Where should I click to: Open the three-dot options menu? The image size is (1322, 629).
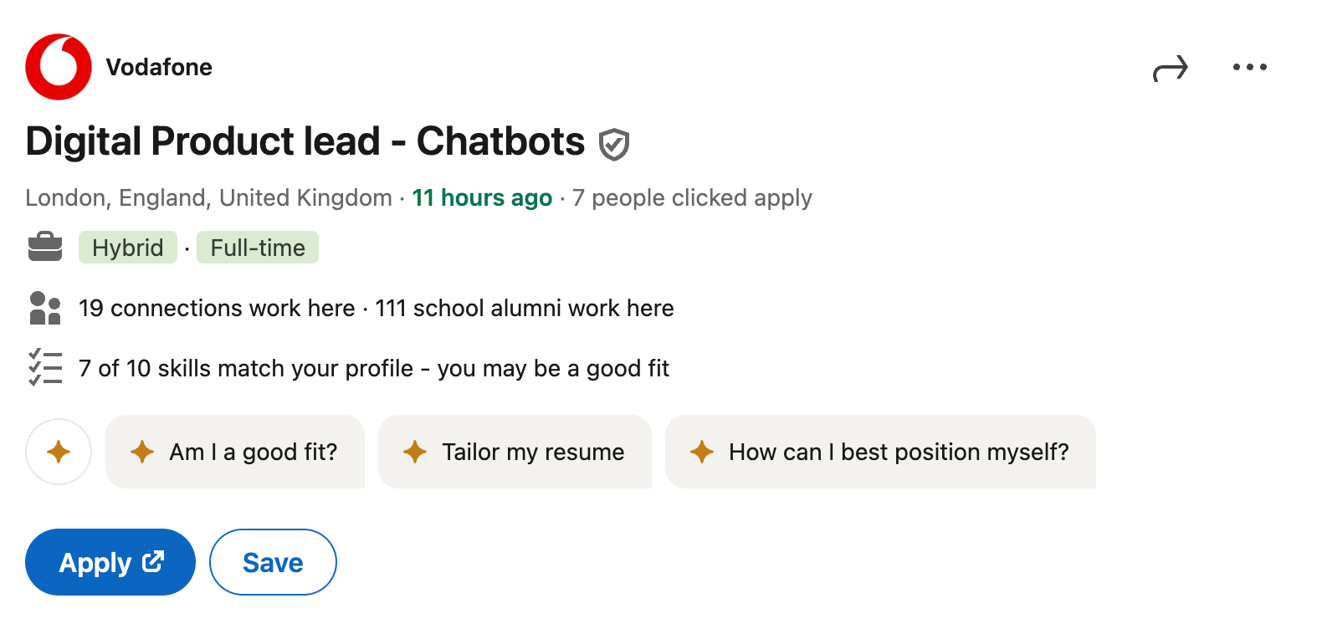click(1249, 67)
